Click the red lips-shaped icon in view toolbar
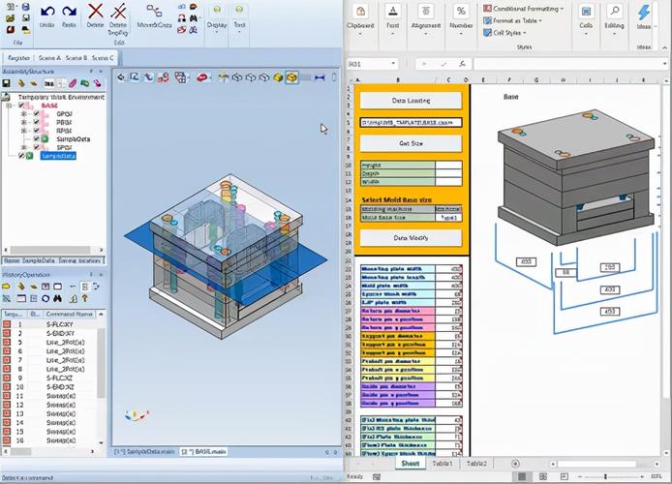672x484 pixels. pos(201,77)
